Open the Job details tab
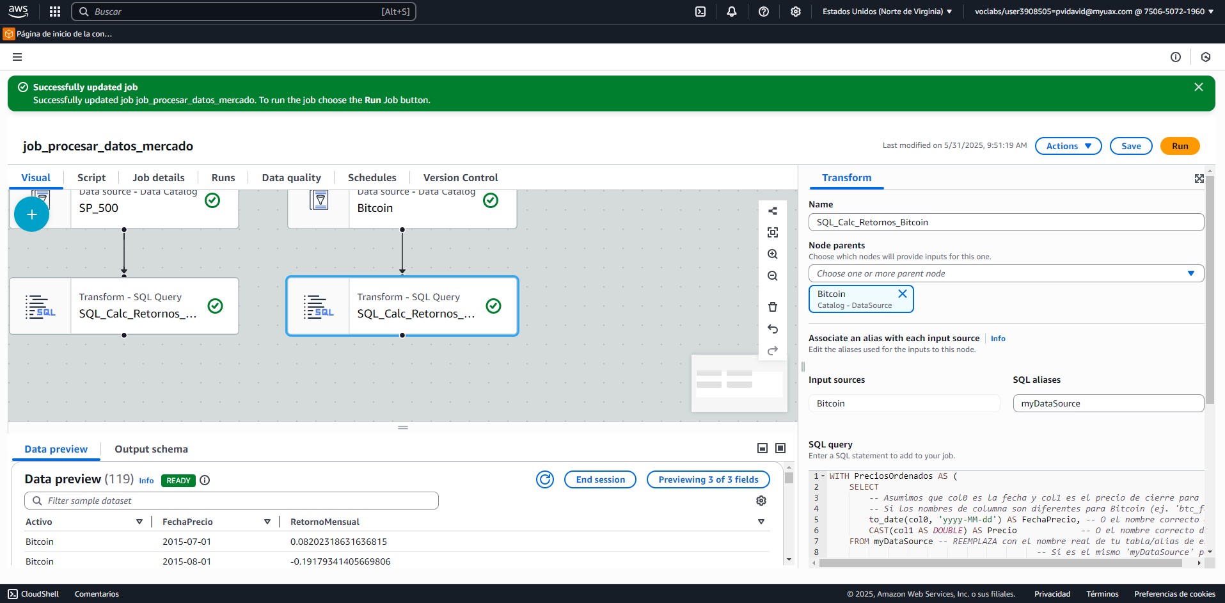This screenshot has width=1225, height=603. [159, 178]
